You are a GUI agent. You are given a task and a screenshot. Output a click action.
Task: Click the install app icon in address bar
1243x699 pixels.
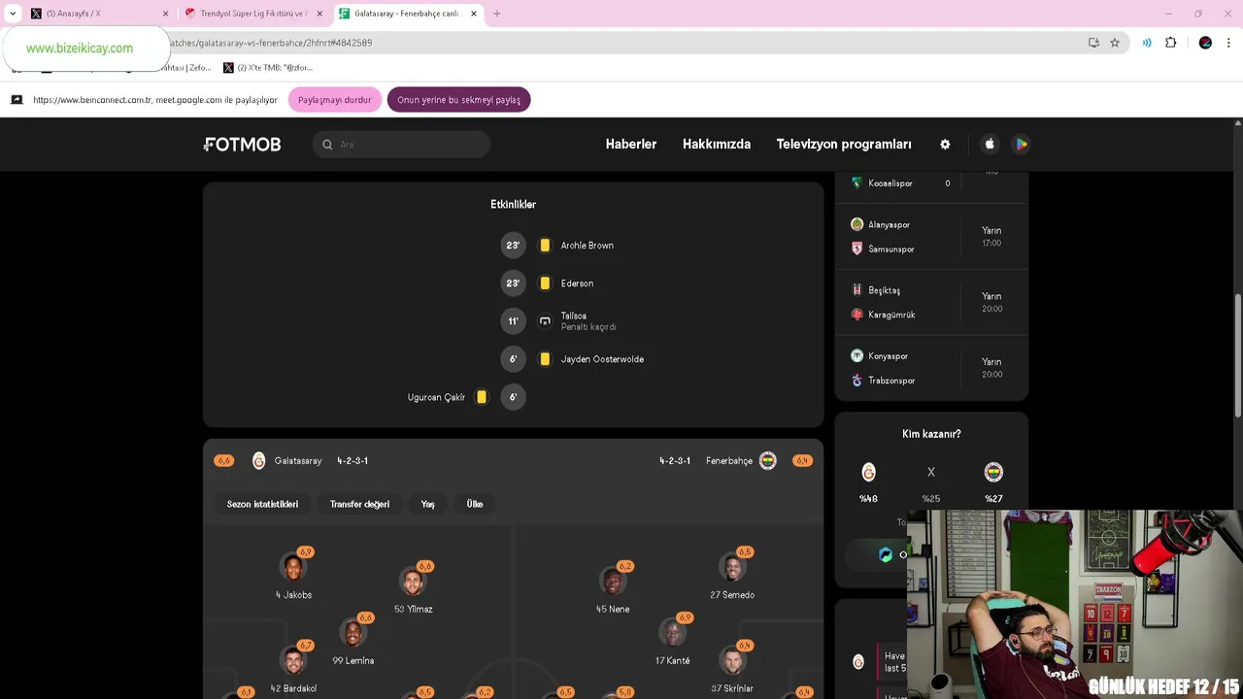(1093, 43)
